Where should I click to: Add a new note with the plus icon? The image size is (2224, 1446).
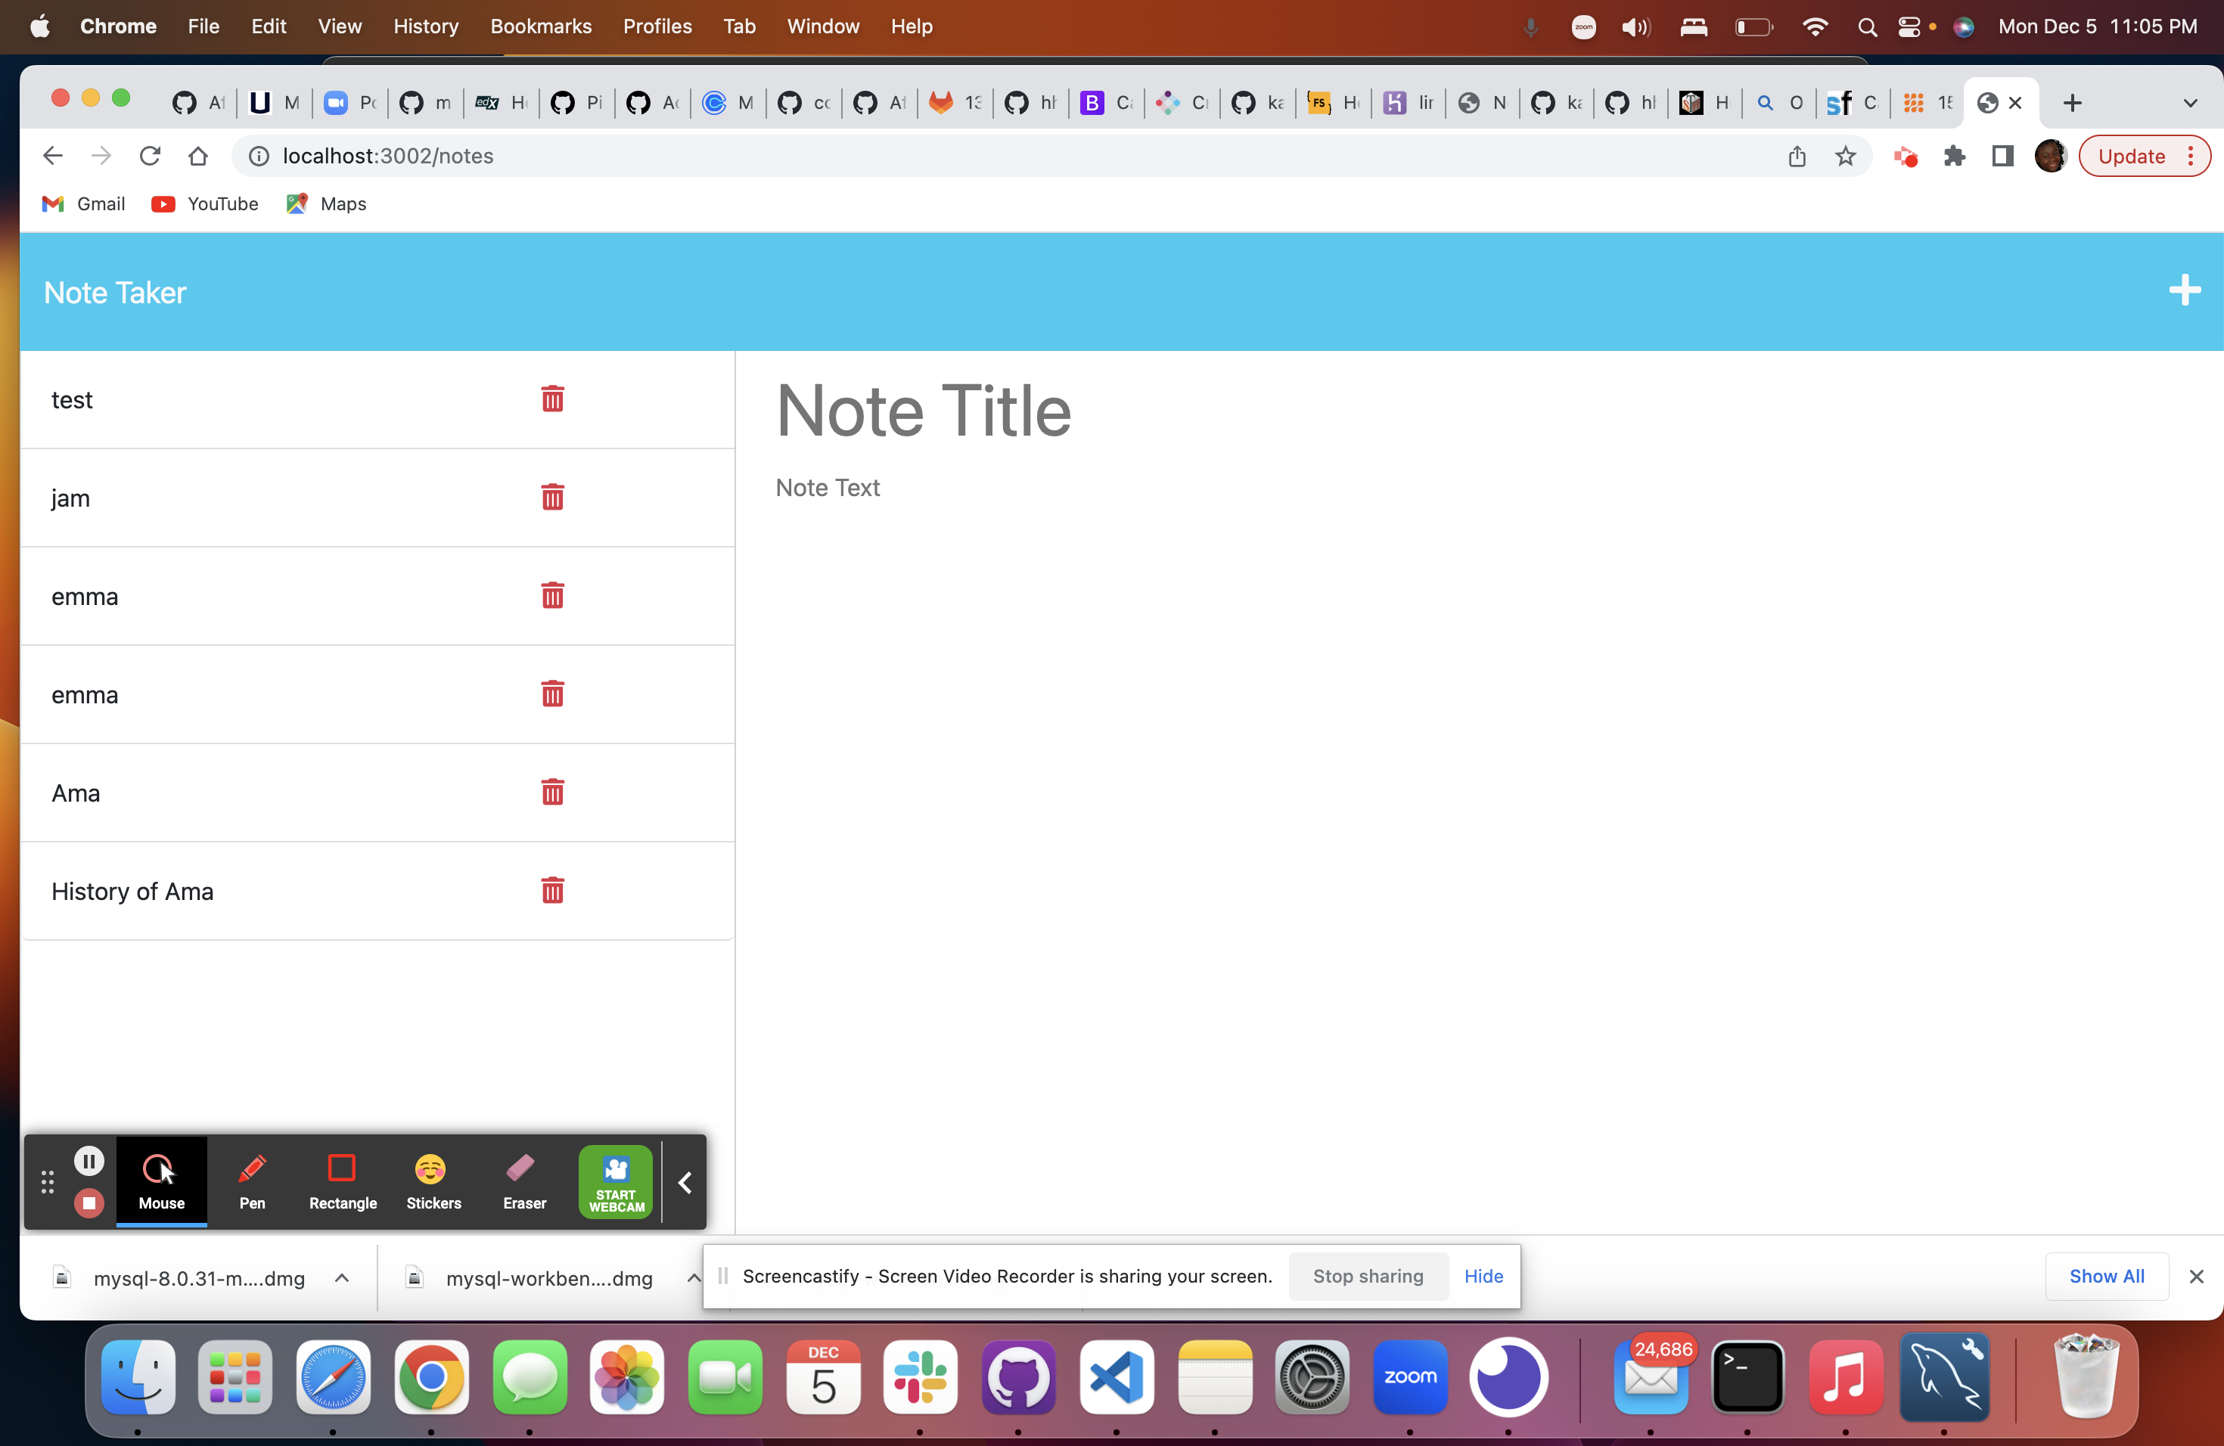2184,290
